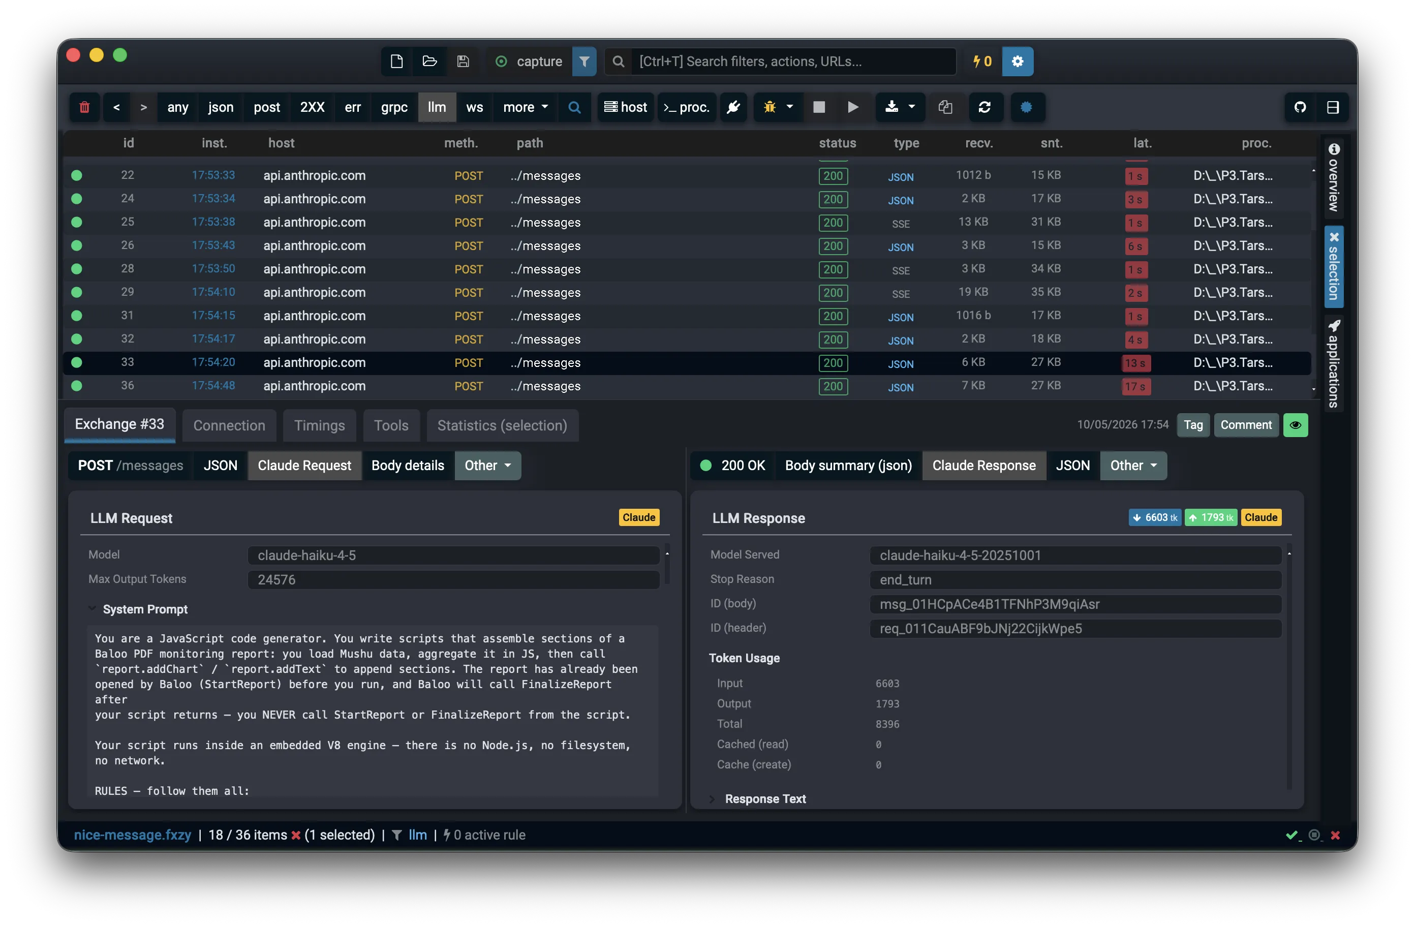Click the new file icon
Screen dimensions: 1415x927
tap(396, 61)
